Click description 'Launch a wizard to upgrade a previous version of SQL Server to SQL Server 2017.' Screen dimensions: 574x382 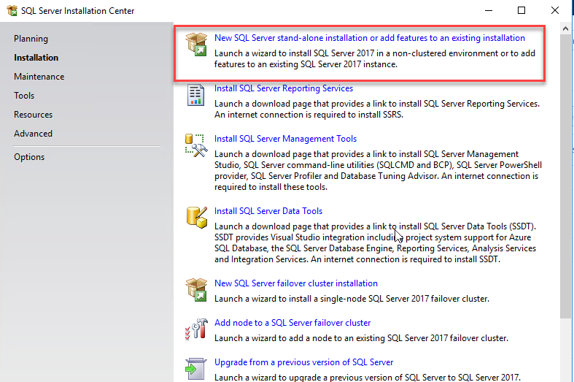click(x=368, y=377)
